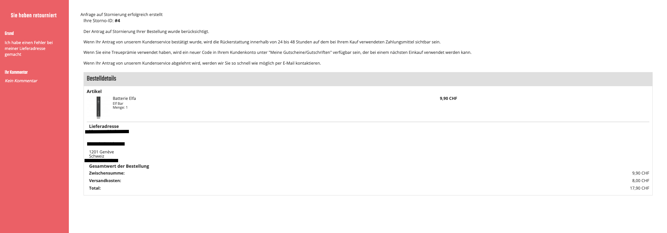Click the Gesamtwert der Bestellung heading
The height and width of the screenshot is (233, 667).
(119, 166)
